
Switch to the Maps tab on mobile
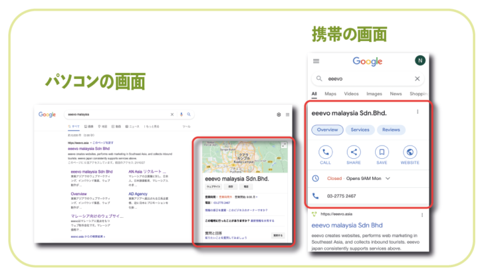coord(330,94)
